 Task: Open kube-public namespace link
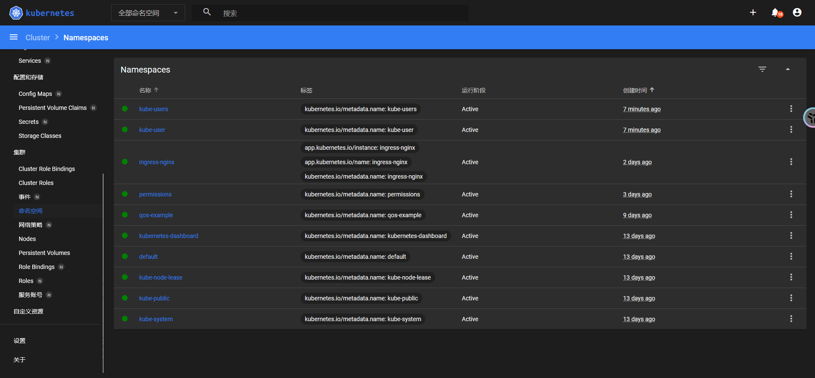point(154,298)
